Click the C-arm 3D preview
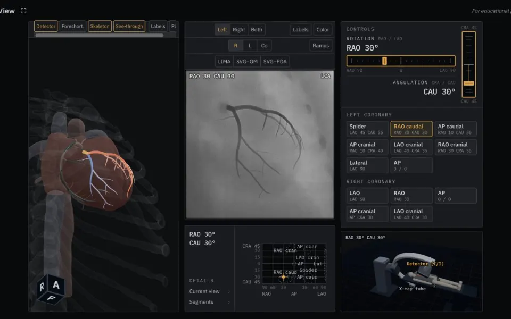 tap(411, 272)
